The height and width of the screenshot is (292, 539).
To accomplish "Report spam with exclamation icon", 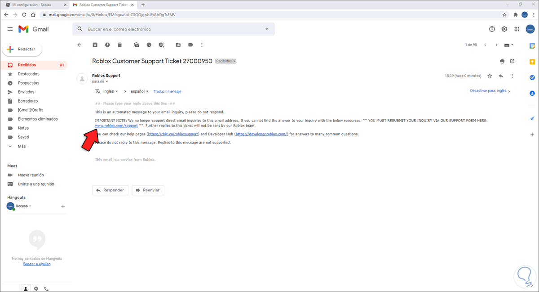I will [107, 45].
